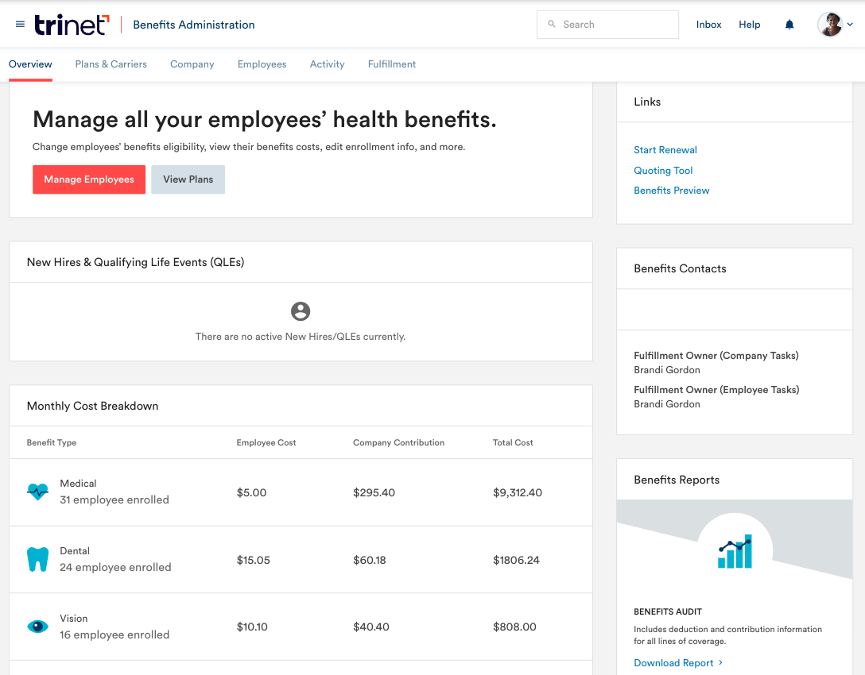
Task: Click the TriNet logo
Action: pyautogui.click(x=72, y=25)
